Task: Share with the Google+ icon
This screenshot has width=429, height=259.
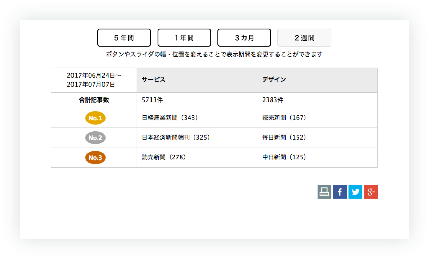Action: point(371,192)
